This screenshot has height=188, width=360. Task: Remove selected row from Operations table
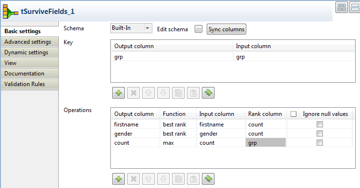coord(133,179)
